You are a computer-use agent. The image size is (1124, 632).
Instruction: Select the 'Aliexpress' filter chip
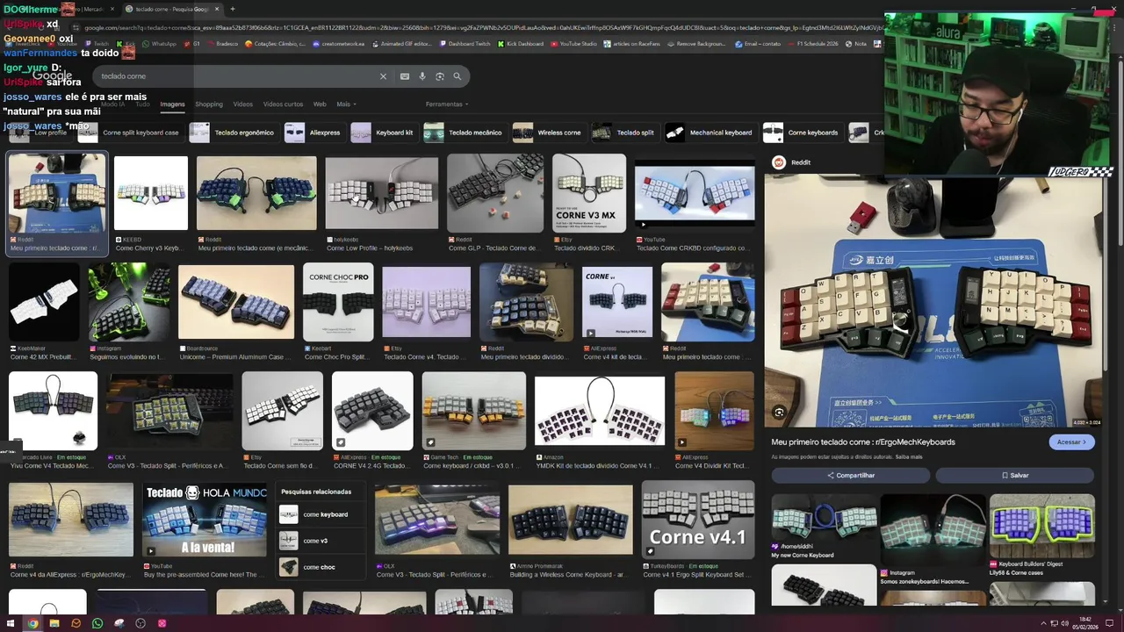coord(313,133)
